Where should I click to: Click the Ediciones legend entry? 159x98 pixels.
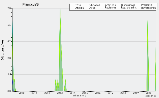click(x=92, y=5)
